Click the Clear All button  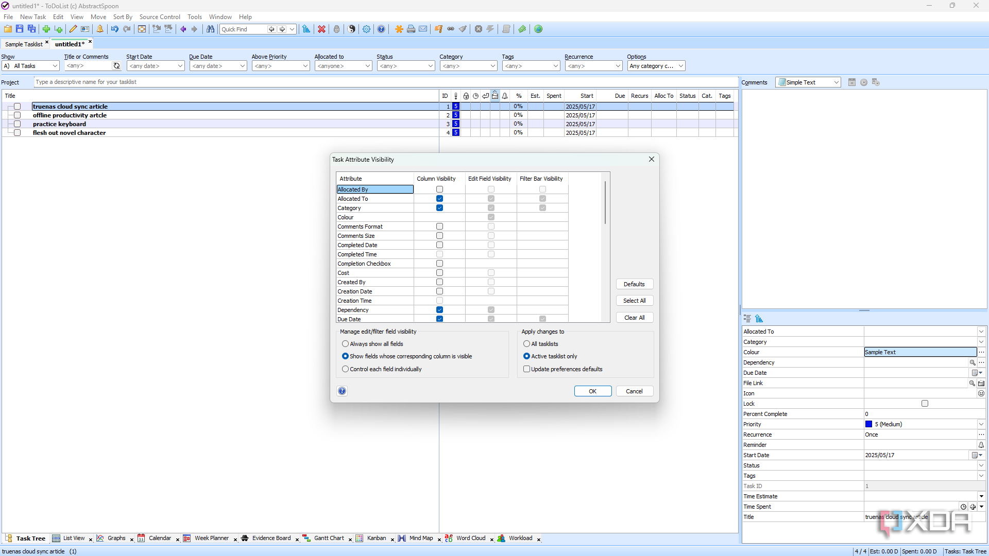(x=635, y=318)
